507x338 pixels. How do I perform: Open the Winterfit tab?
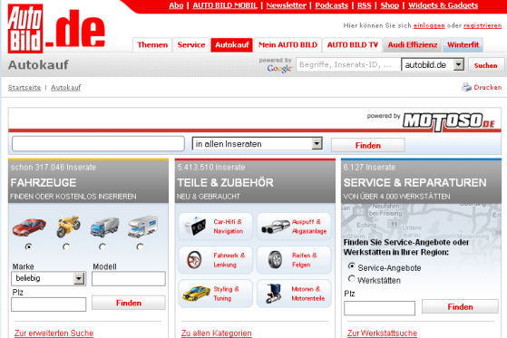[463, 45]
